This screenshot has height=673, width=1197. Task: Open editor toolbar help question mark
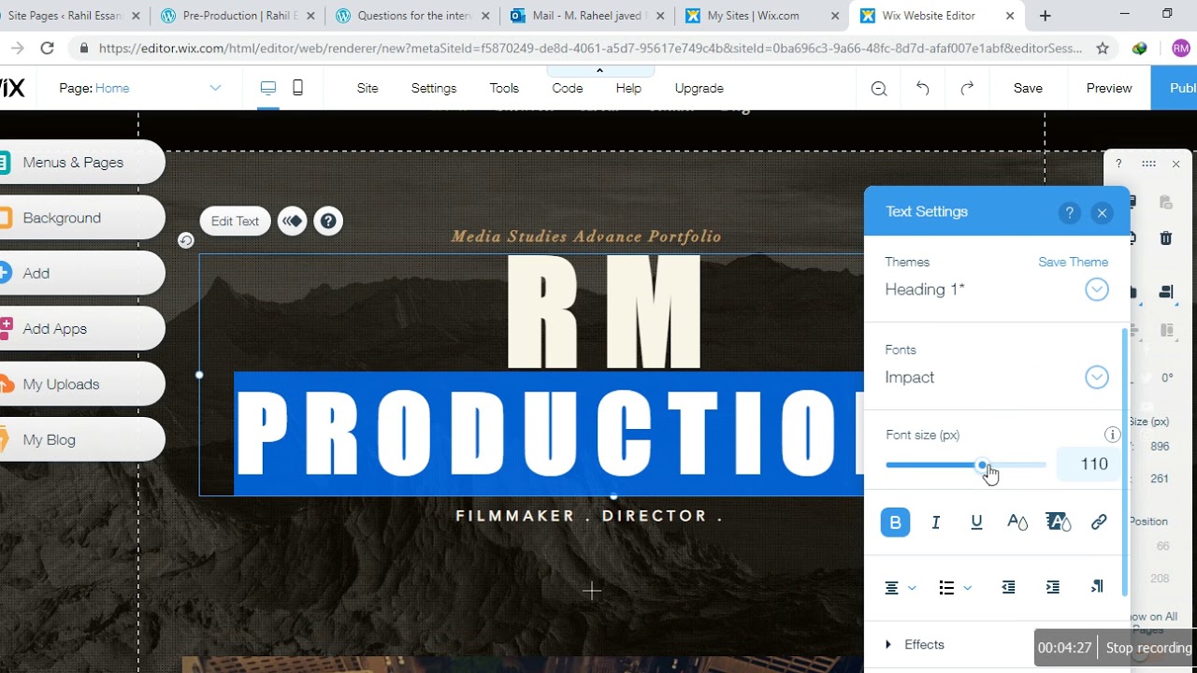(x=1118, y=164)
